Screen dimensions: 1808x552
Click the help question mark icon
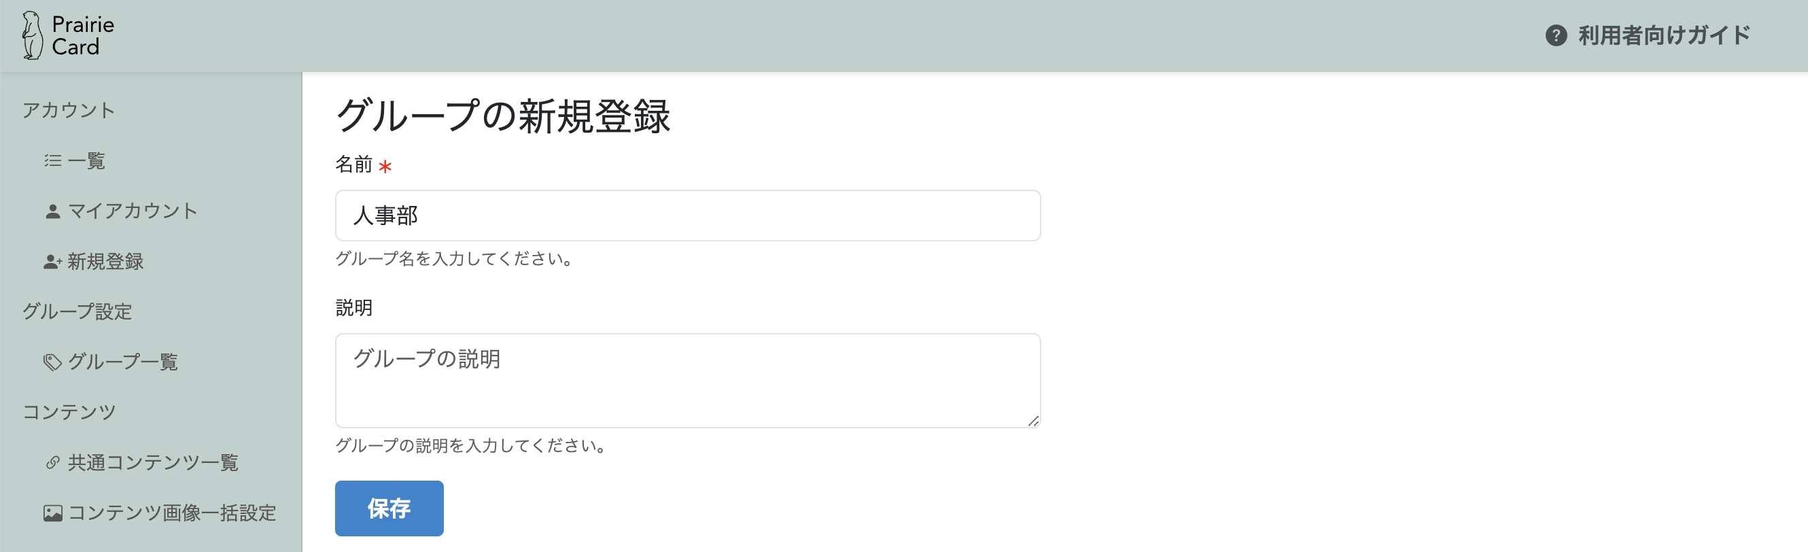1555,35
